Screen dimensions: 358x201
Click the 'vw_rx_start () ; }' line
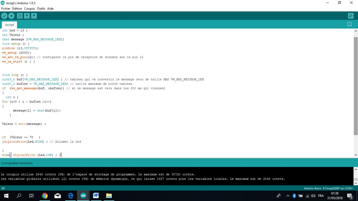[x=18, y=62]
